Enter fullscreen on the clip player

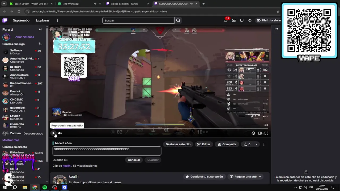[x=266, y=133]
